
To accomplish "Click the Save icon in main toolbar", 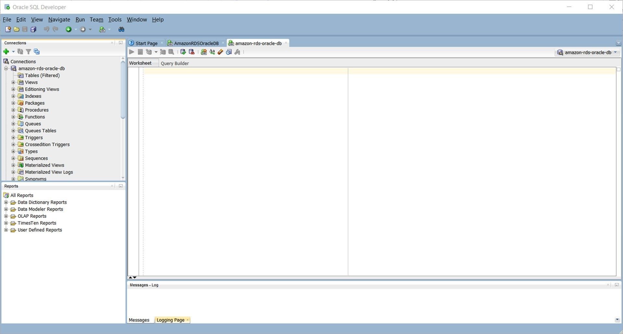I will tap(25, 29).
